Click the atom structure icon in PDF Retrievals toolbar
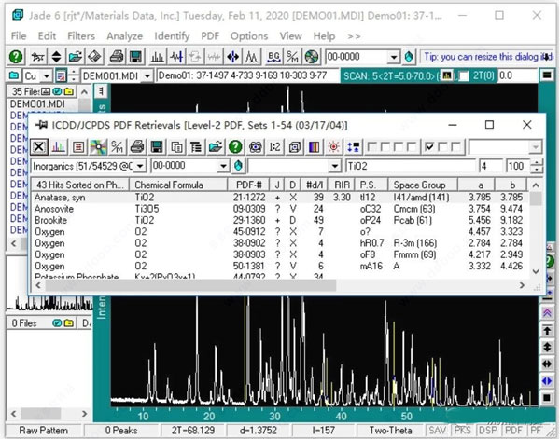 [x=255, y=146]
